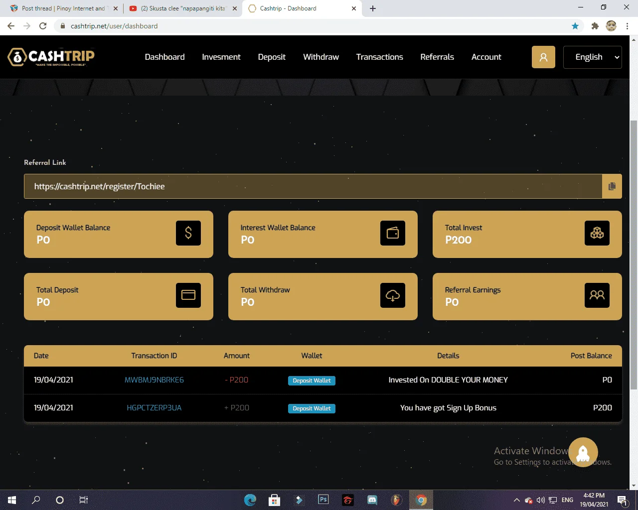This screenshot has width=638, height=510.
Task: Click the credit card icon on Total Deposit card
Action: (x=188, y=295)
